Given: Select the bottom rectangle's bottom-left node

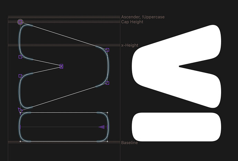Looking at the screenshot, I should click(20, 141).
